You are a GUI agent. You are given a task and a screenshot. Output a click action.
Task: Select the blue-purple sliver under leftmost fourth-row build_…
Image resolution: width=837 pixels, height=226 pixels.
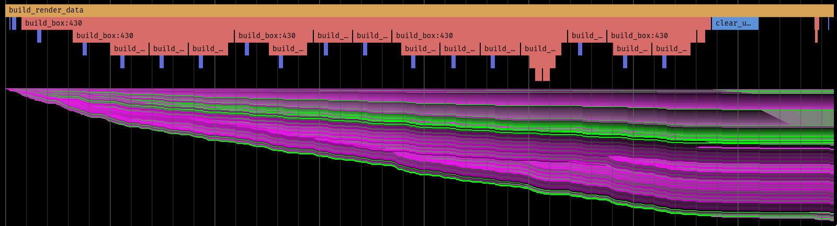pyautogui.click(x=122, y=62)
